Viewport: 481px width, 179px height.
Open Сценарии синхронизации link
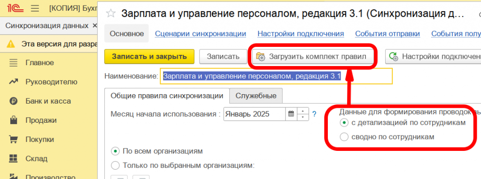pos(201,33)
